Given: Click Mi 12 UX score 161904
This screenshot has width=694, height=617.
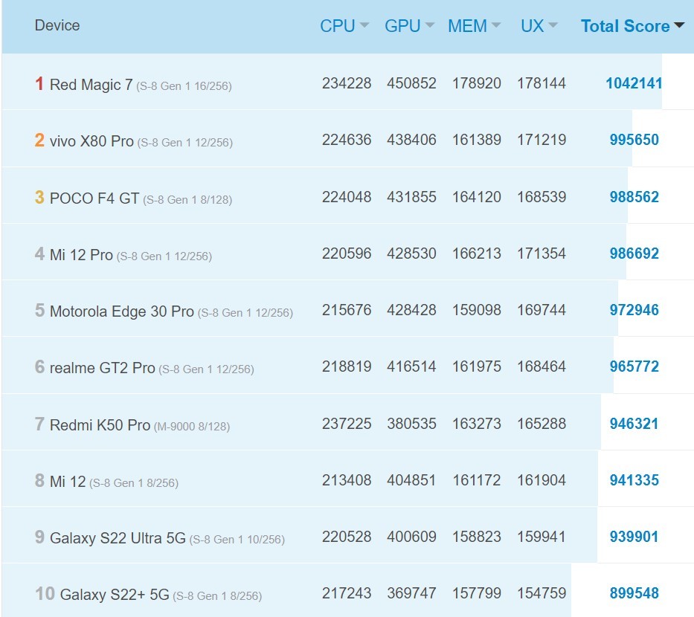Looking at the screenshot, I should 542,480.
